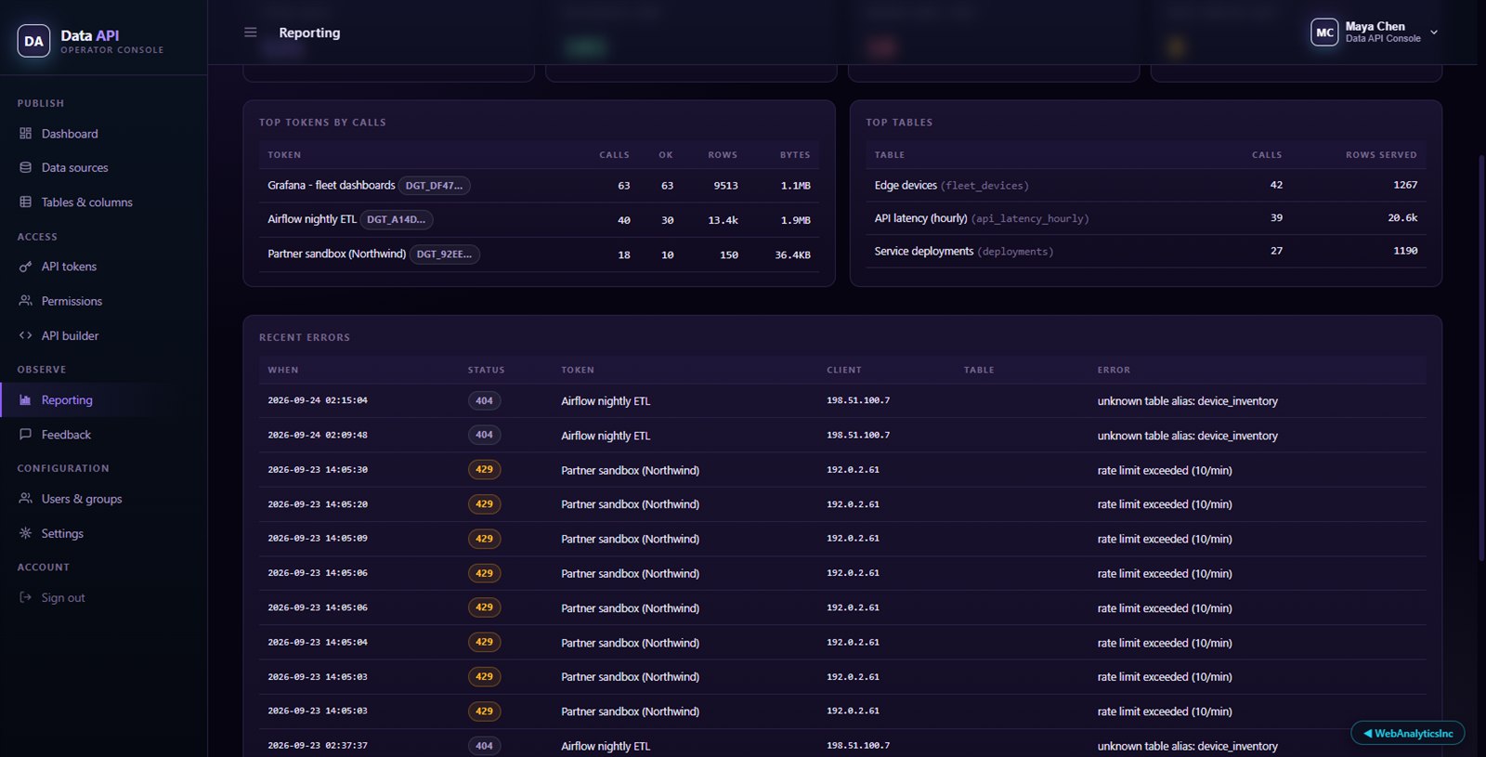The height and width of the screenshot is (757, 1486).
Task: Click the Partner sandbox (Northwind) token name in Top Tokens
Action: click(337, 255)
